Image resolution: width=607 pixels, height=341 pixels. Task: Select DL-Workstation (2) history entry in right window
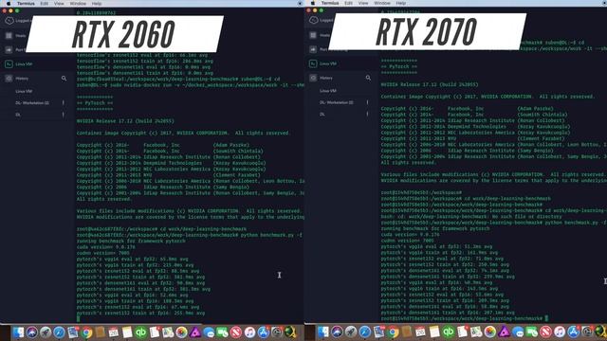pos(337,102)
